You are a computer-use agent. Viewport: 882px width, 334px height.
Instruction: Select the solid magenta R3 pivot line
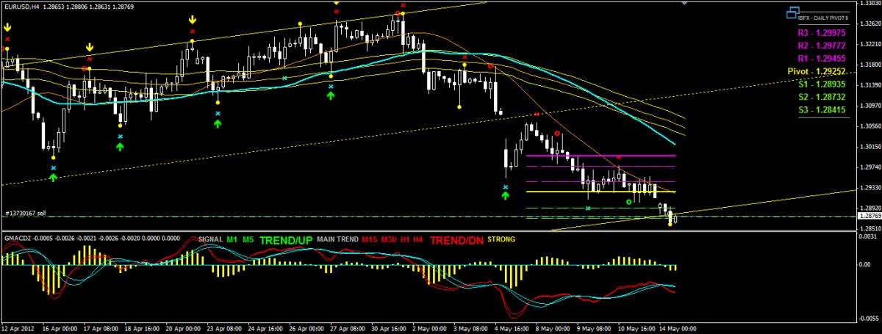click(x=600, y=156)
